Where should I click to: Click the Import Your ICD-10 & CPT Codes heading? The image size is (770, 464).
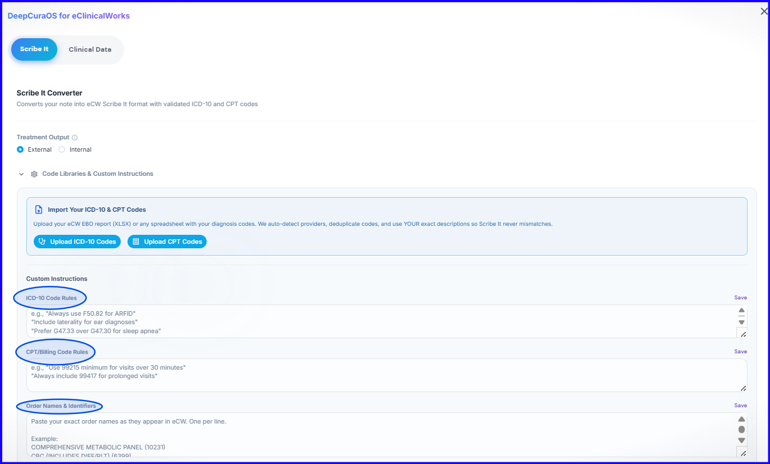coord(97,210)
